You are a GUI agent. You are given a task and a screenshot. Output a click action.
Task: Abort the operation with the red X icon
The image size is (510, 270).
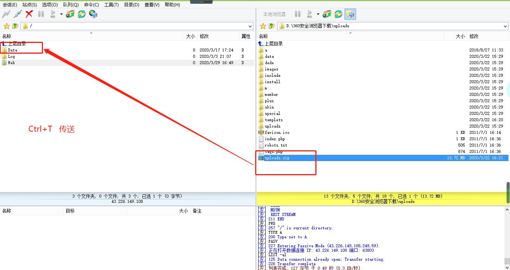29,14
